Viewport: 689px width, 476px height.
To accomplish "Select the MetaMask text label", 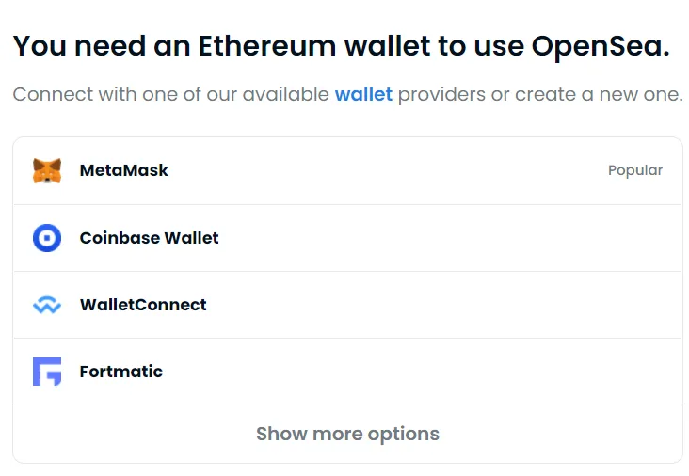I will click(x=124, y=171).
